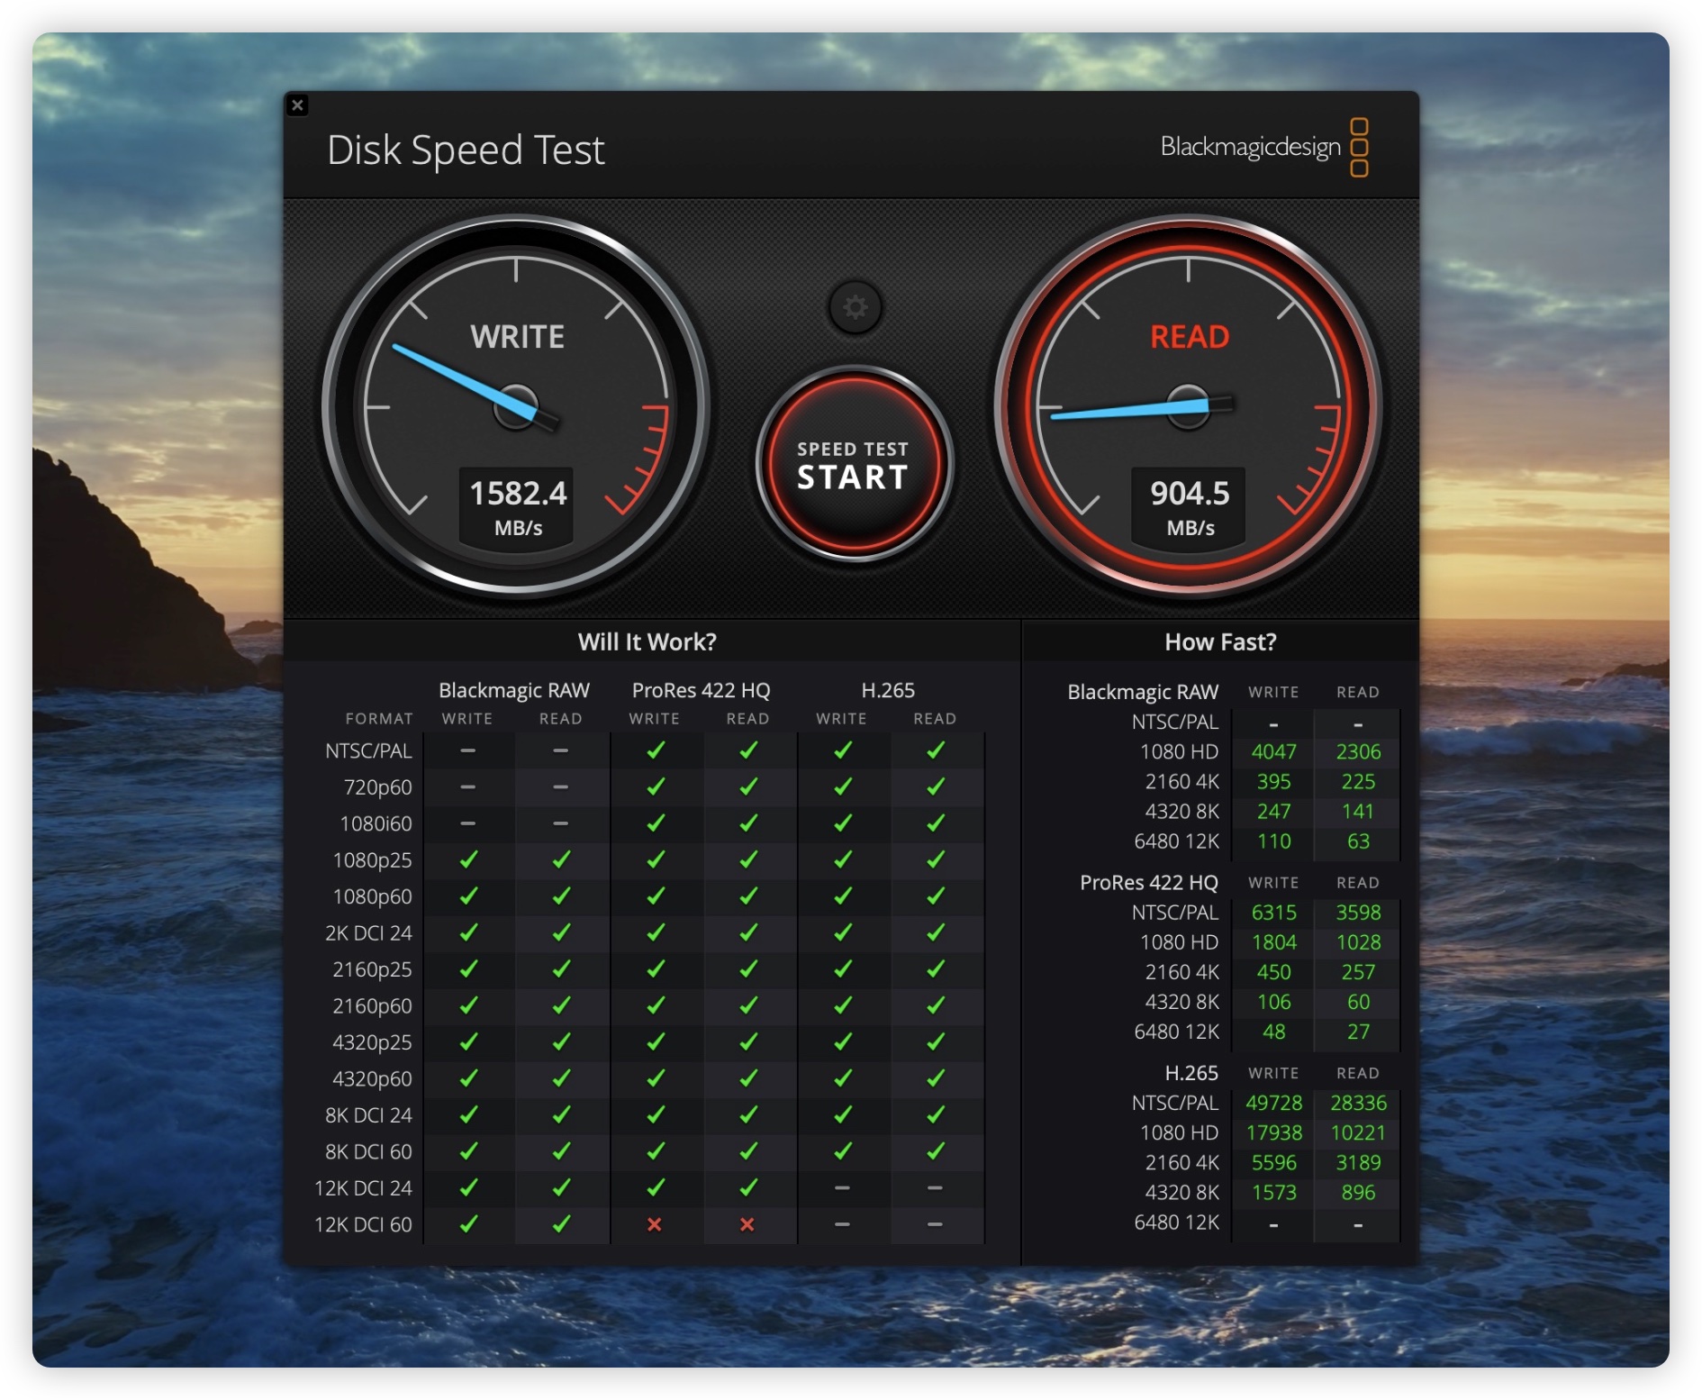Viewport: 1702px width, 1400px height.
Task: Click ProRes read checkmark for 1080i60
Action: coord(748,823)
